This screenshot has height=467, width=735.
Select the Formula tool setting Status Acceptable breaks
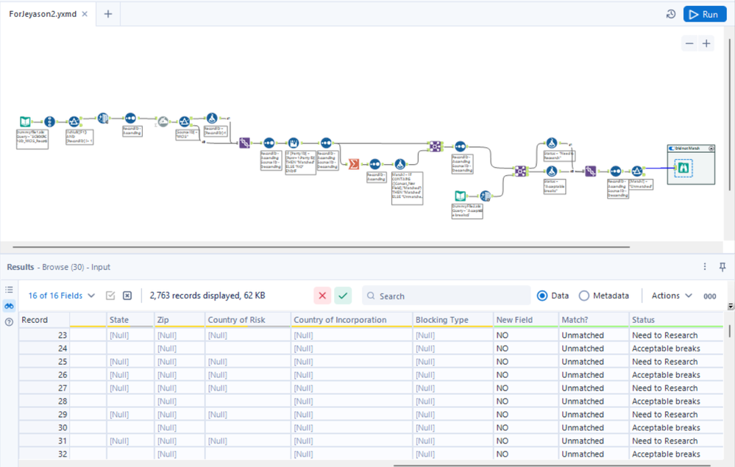point(552,171)
